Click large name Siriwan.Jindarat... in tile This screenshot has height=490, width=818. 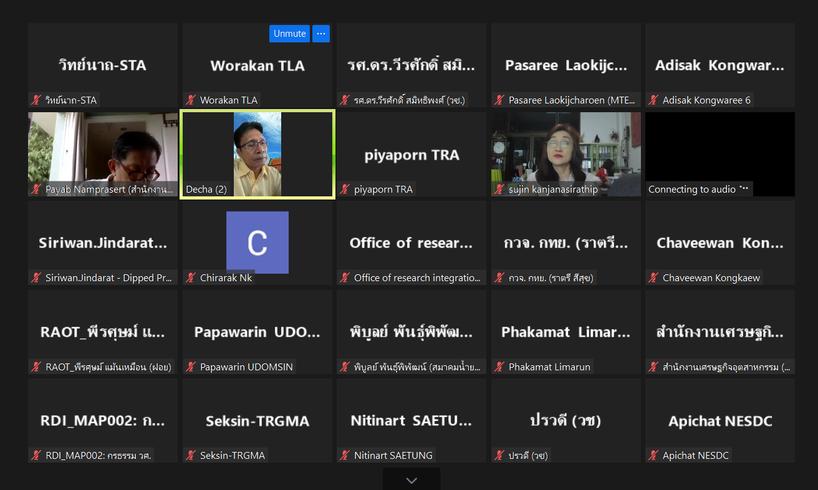(103, 243)
